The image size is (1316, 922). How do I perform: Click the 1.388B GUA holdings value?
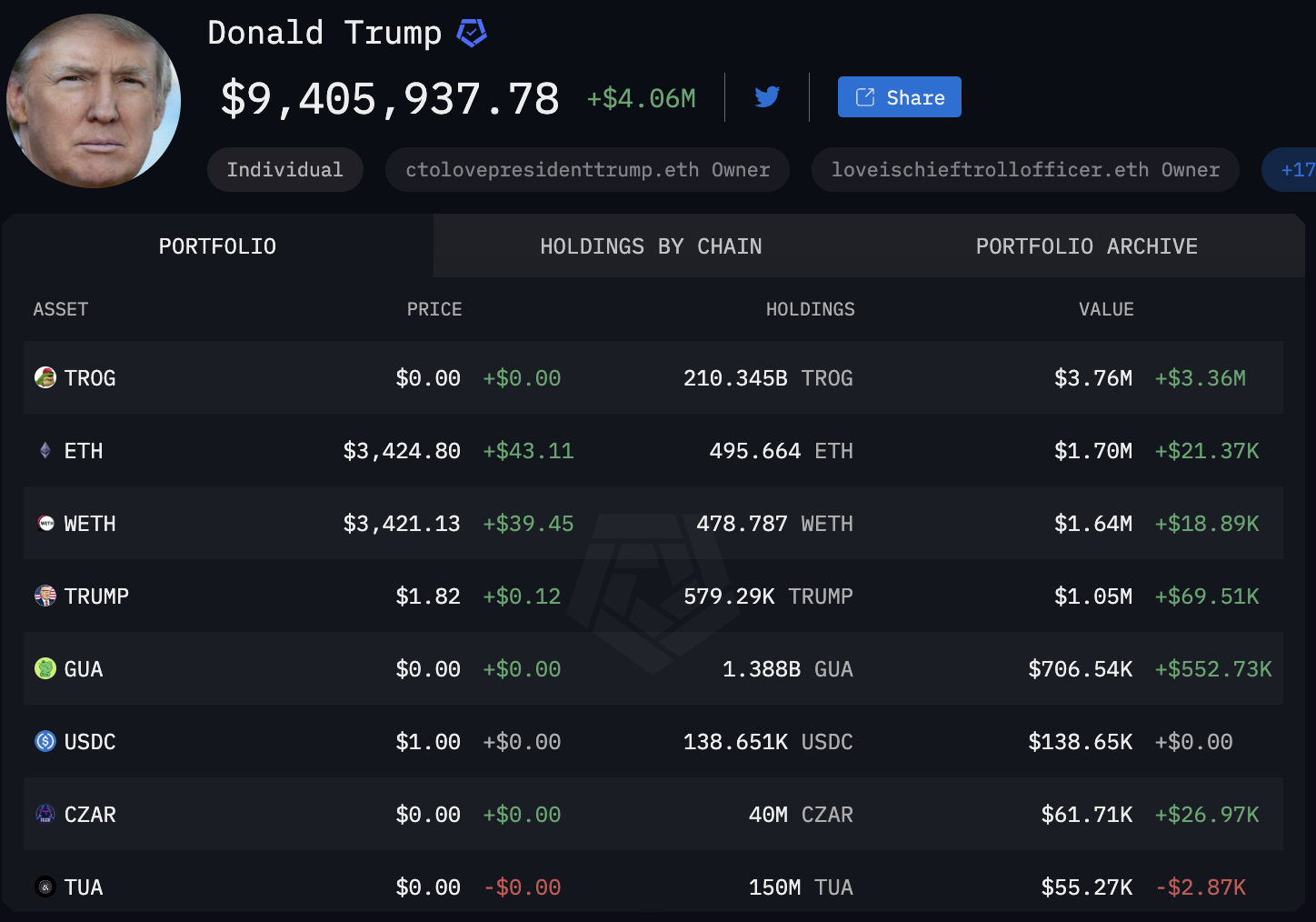tap(788, 669)
